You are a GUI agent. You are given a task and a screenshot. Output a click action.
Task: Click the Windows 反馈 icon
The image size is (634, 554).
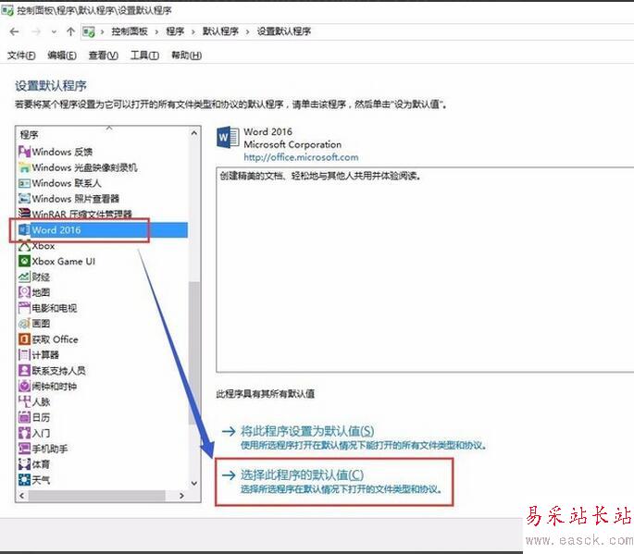(x=24, y=152)
